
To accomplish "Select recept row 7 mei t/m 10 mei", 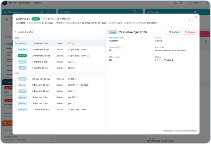I will point(59,68).
